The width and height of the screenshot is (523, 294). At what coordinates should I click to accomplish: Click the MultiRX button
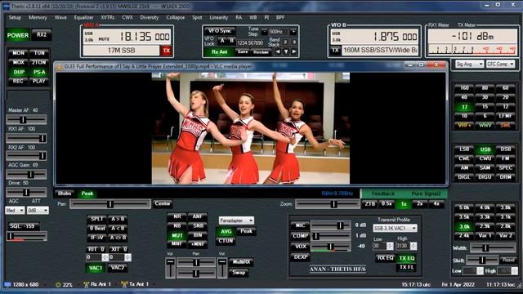241,262
